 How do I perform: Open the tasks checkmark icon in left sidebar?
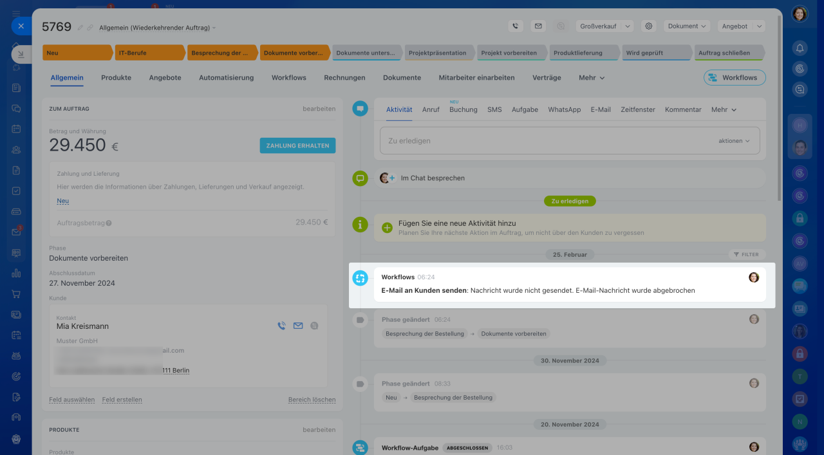coord(16,191)
